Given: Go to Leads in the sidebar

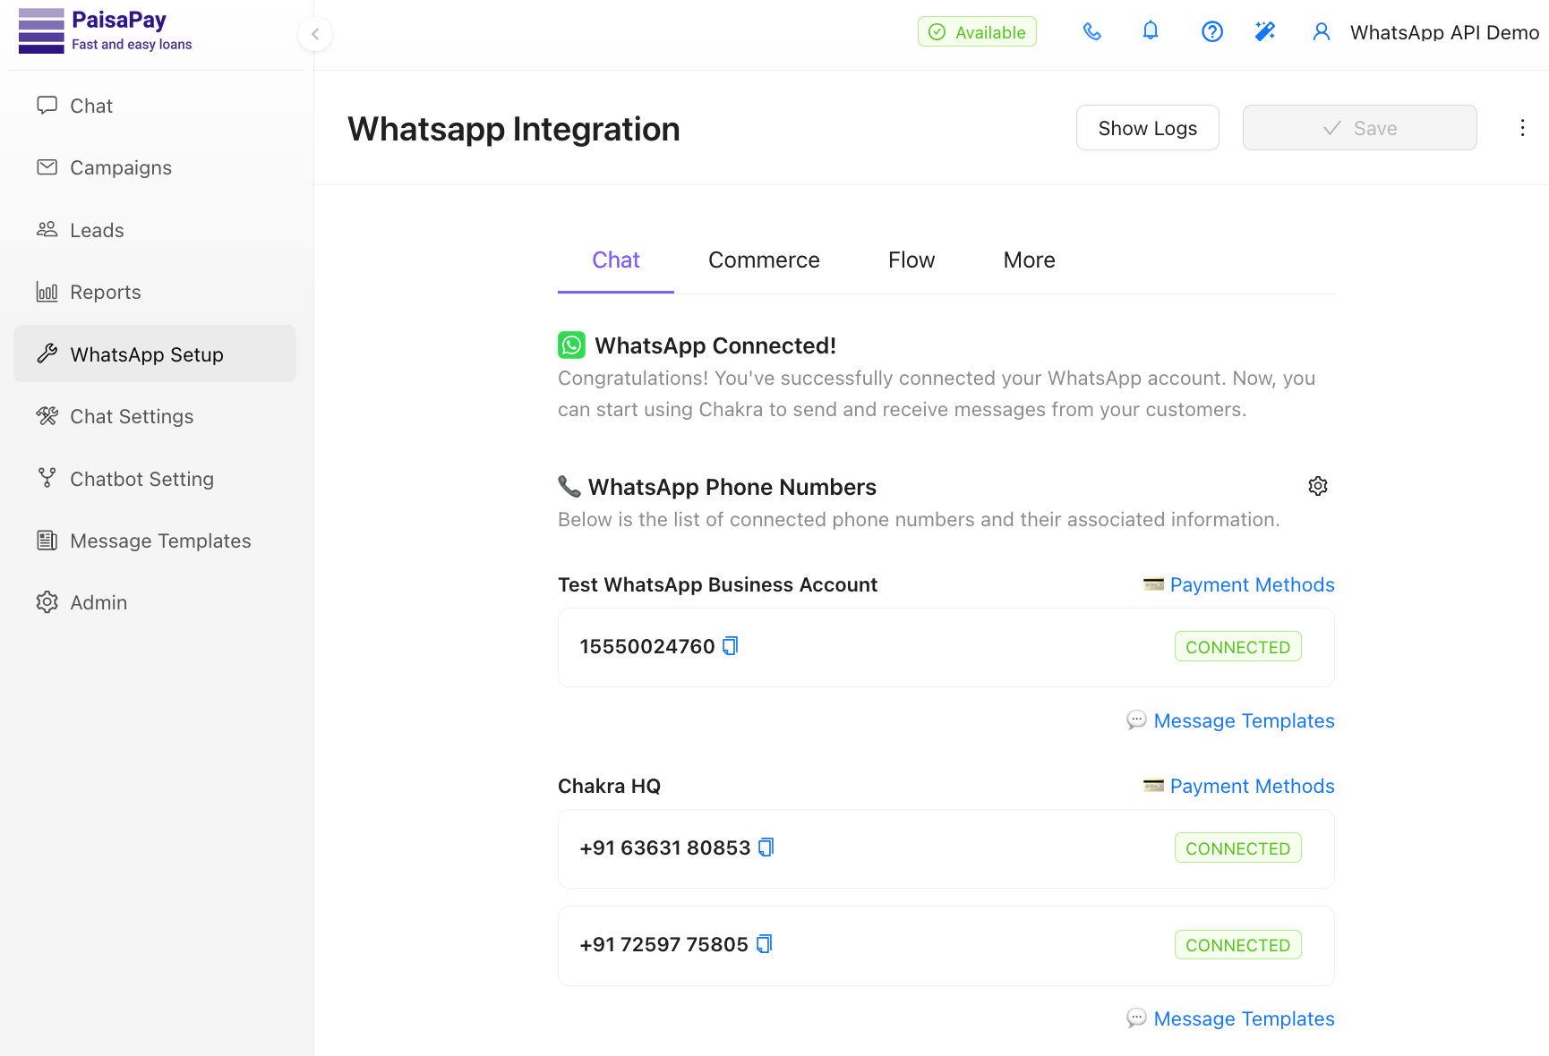Looking at the screenshot, I should [x=155, y=230].
